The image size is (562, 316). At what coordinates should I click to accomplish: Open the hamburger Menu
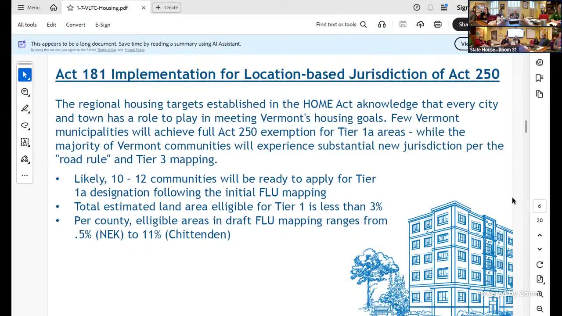pos(28,7)
